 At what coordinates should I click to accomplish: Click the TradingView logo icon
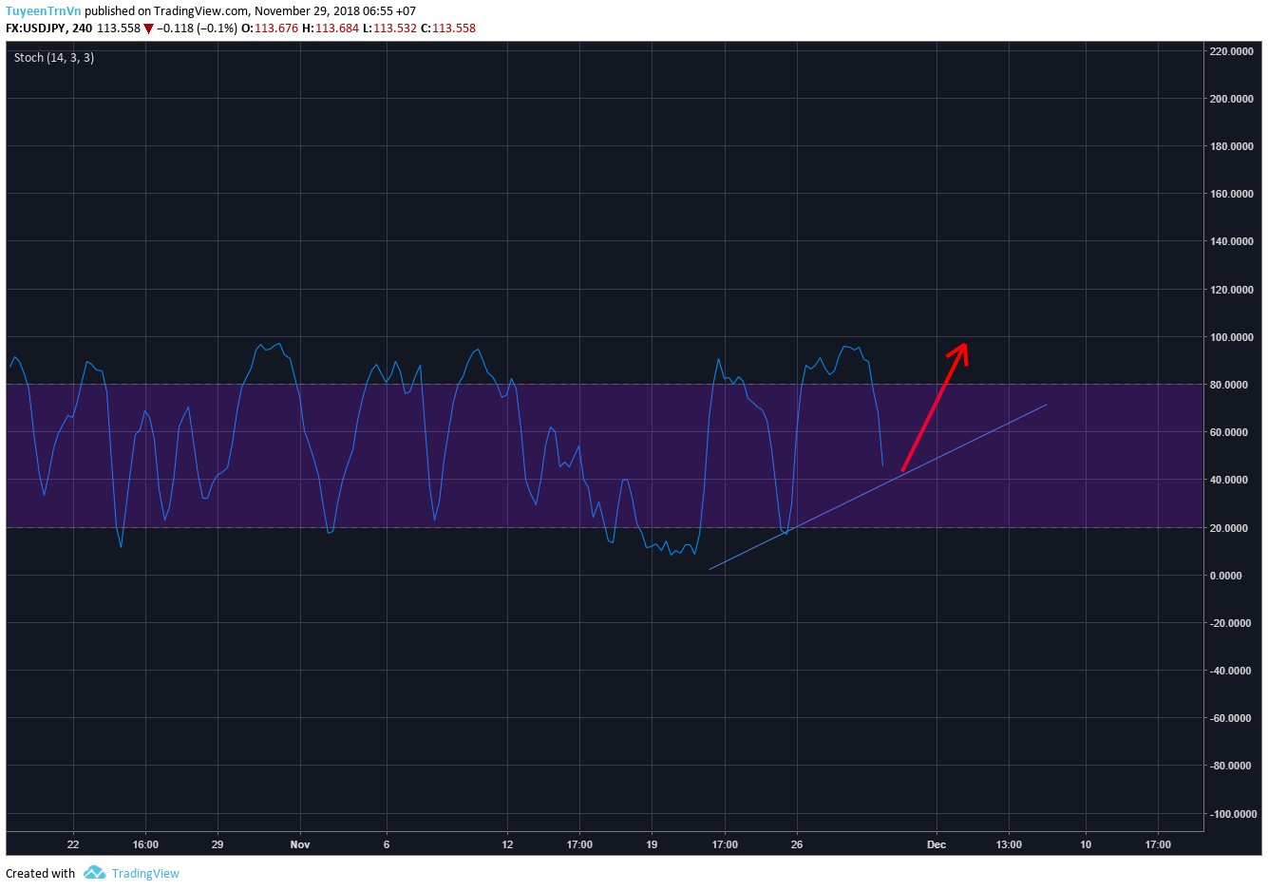pyautogui.click(x=94, y=873)
